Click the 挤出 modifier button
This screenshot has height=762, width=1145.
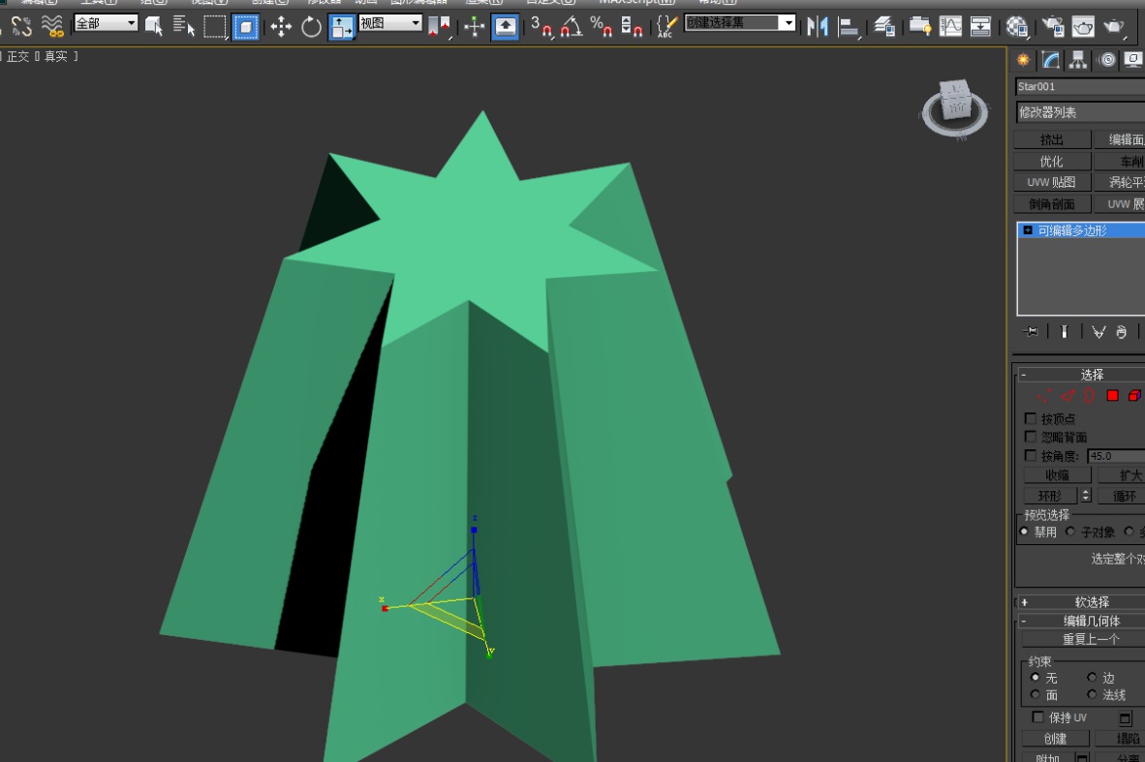[1052, 139]
